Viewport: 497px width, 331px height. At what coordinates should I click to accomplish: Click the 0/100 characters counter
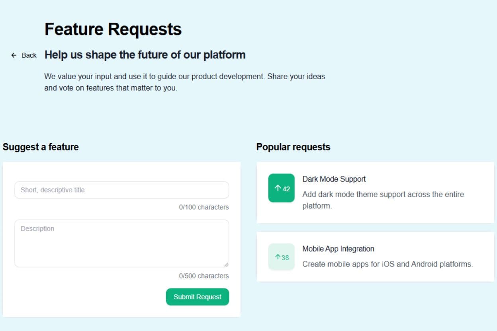[x=204, y=207]
